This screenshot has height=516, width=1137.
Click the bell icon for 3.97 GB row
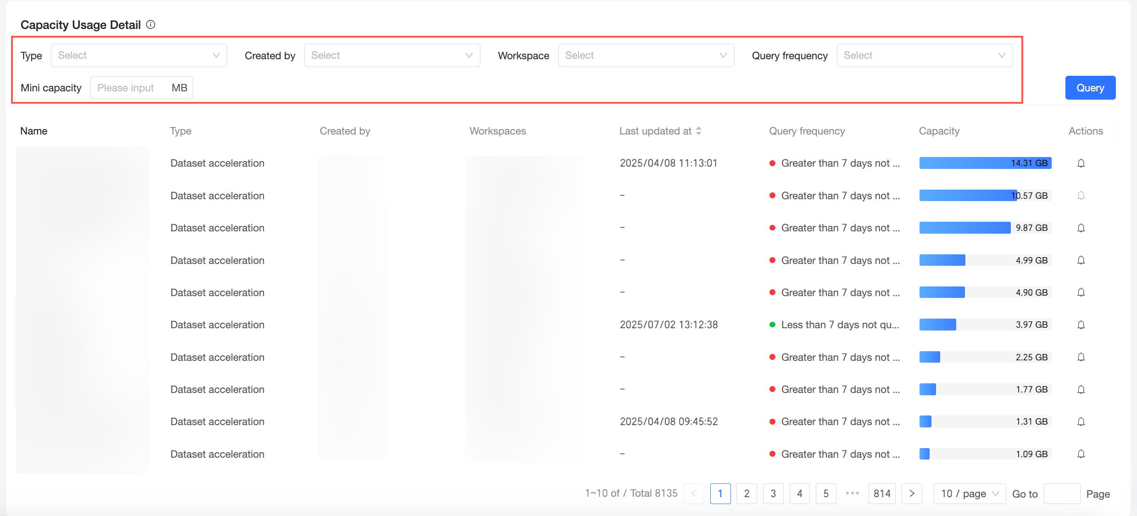pyautogui.click(x=1081, y=325)
